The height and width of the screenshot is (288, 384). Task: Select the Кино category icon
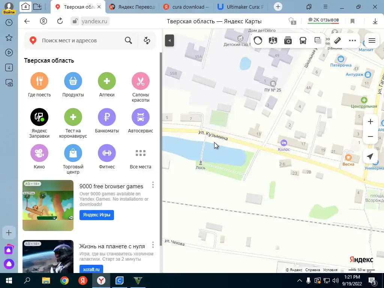(x=39, y=153)
